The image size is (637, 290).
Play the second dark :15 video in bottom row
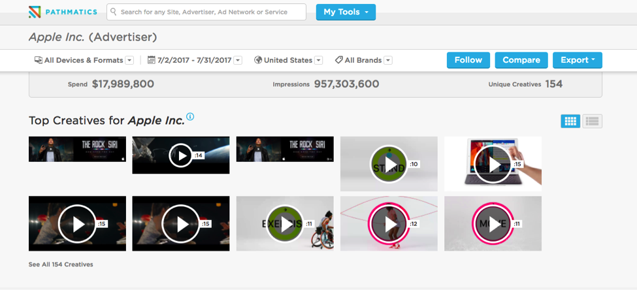click(x=181, y=223)
